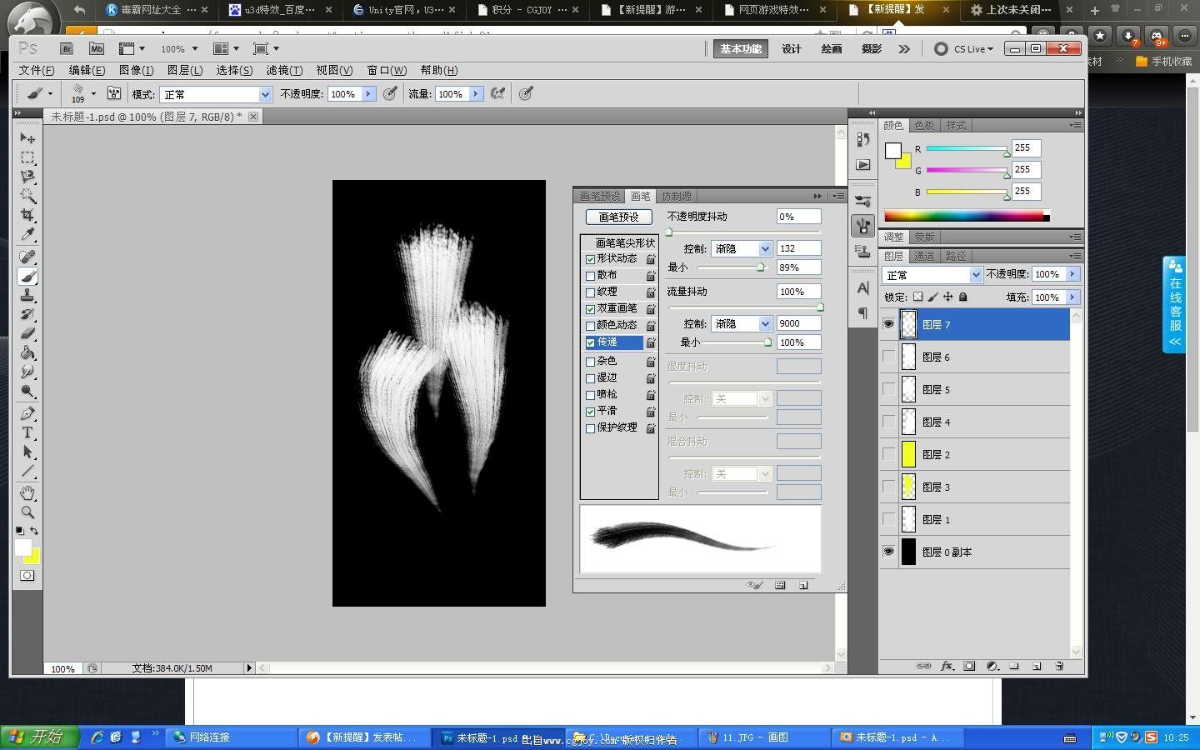The image size is (1200, 750).
Task: Open the History panel icon in dock
Action: coord(863,139)
